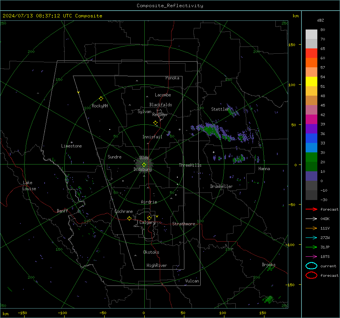The image size is (340, 318).
Task: Click the Okotoks label
Action: pyautogui.click(x=151, y=252)
